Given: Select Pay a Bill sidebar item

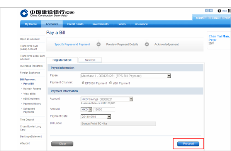Looking at the screenshot, I should pyautogui.click(x=29, y=84).
